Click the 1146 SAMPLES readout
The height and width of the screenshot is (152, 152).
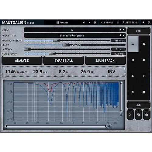tap(16, 72)
